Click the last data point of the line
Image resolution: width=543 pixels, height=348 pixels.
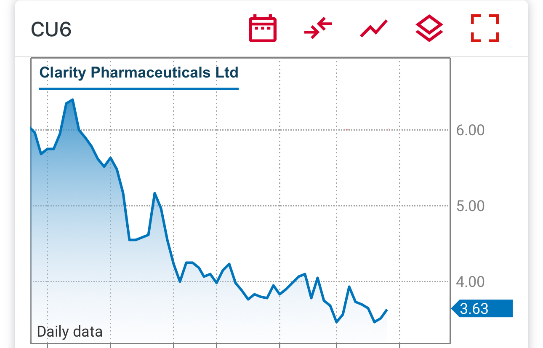(x=387, y=310)
